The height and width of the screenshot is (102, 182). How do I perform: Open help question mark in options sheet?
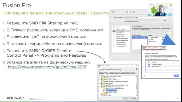click(x=145, y=76)
